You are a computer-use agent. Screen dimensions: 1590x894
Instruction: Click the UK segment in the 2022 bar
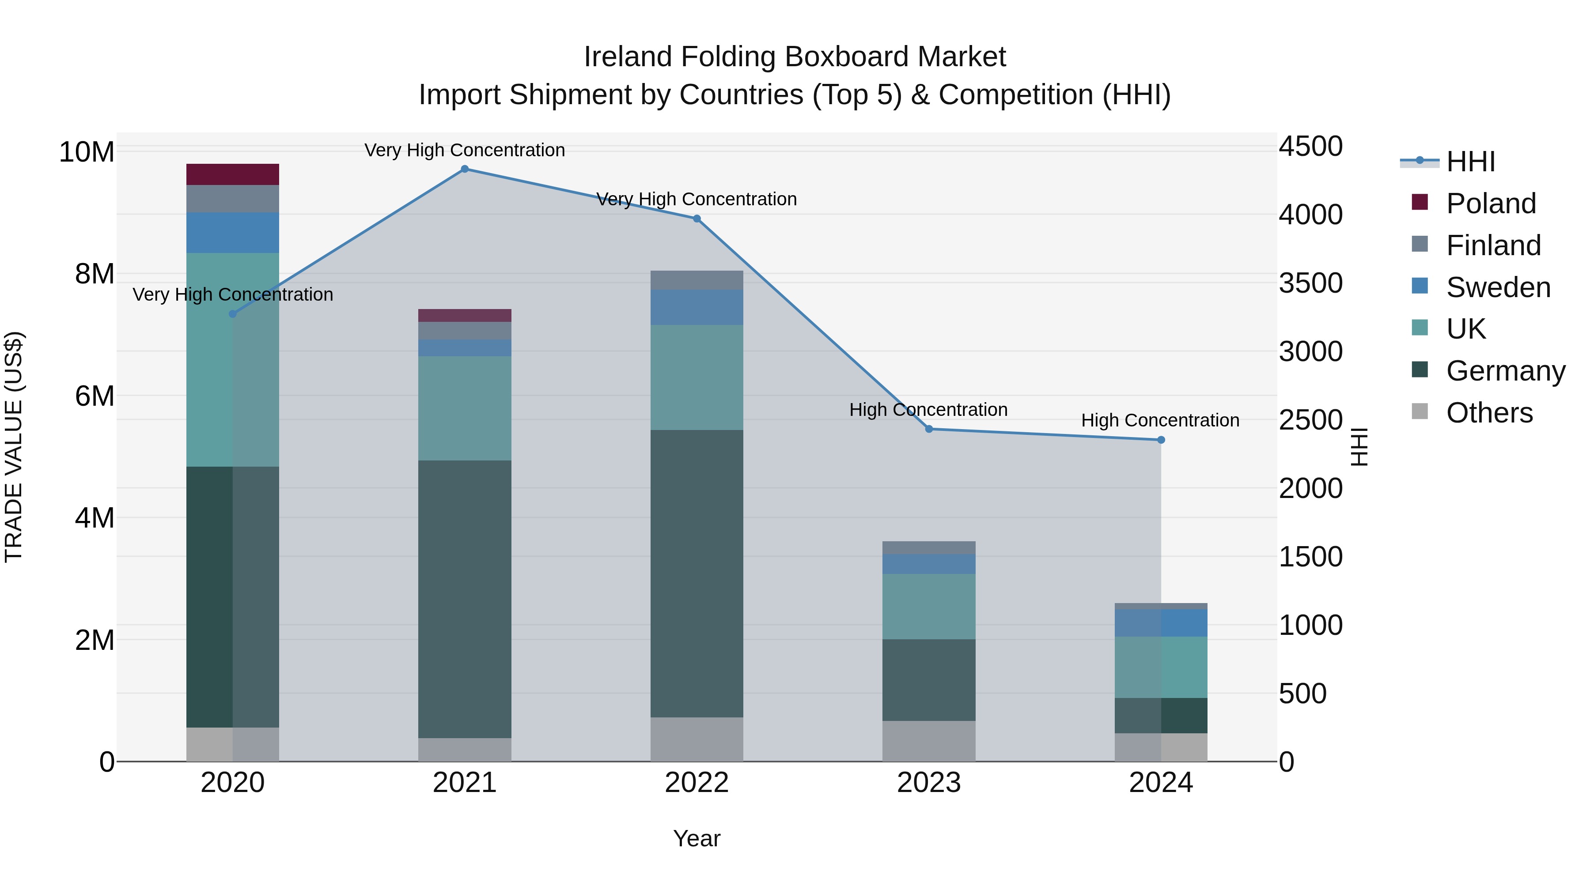click(x=697, y=377)
